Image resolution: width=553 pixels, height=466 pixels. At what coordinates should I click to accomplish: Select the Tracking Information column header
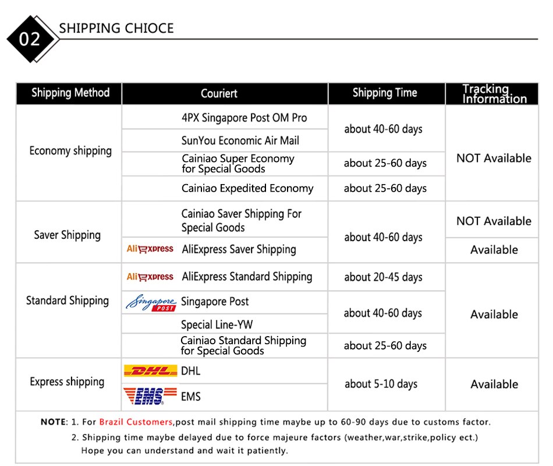click(x=492, y=94)
